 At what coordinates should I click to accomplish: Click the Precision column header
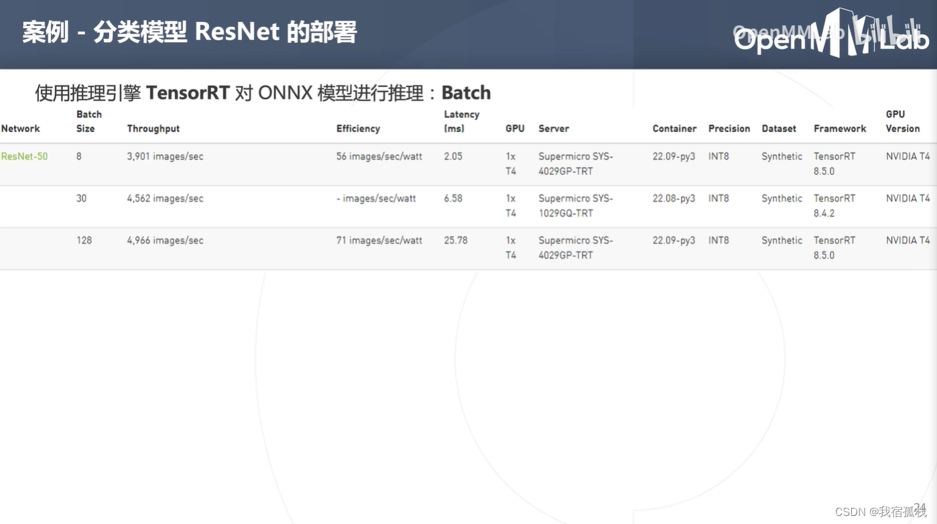coord(729,129)
